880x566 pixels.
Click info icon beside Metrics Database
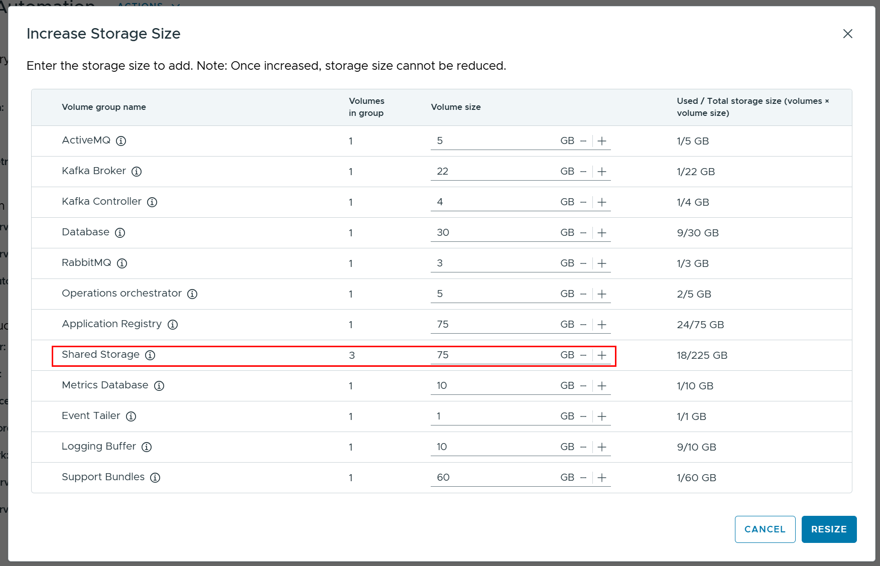pos(159,386)
